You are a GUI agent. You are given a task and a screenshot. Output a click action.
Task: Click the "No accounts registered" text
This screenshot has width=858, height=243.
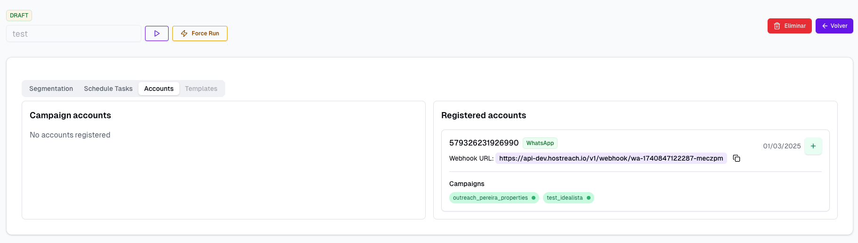[x=70, y=135]
